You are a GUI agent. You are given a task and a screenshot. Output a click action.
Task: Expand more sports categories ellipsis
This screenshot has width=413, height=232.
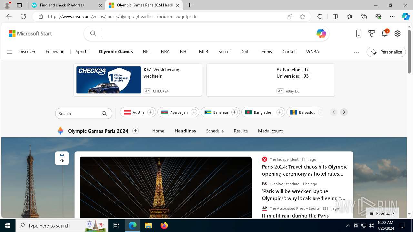(x=357, y=52)
